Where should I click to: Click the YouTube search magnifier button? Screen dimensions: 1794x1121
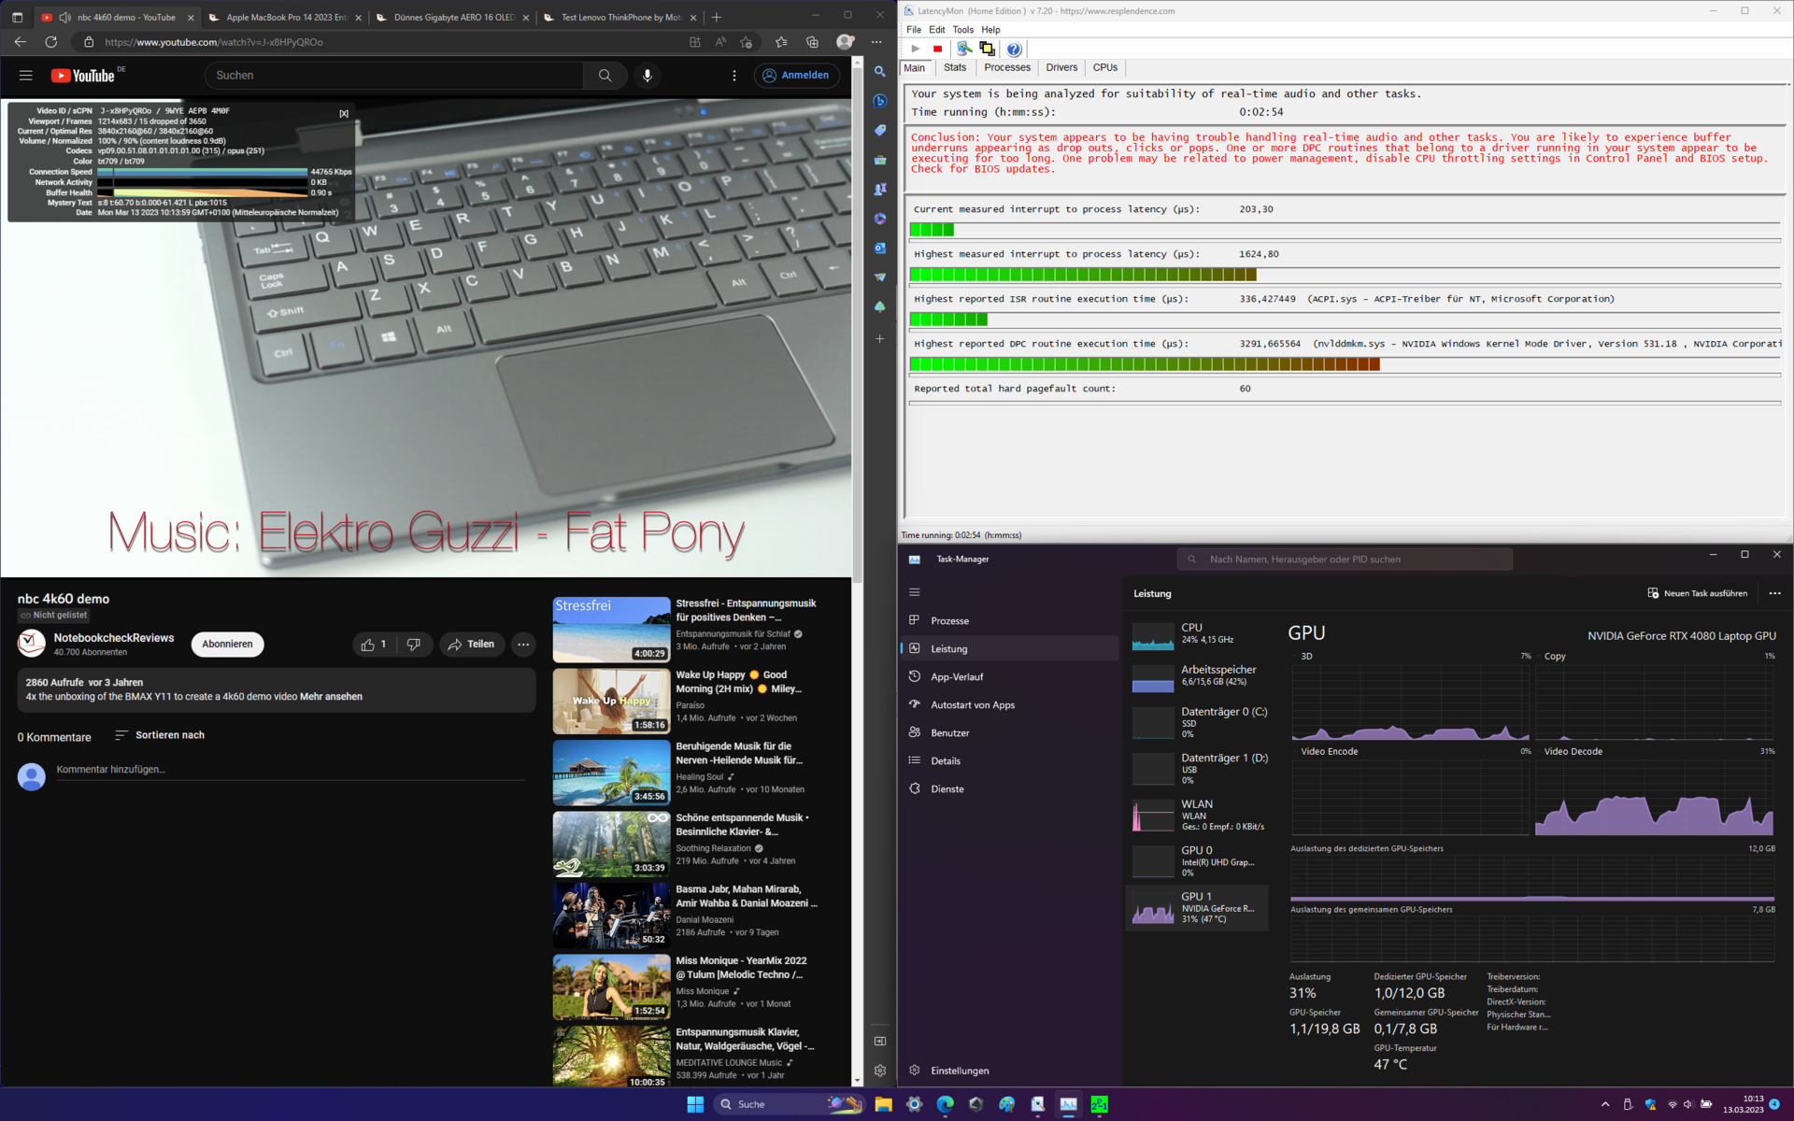pyautogui.click(x=605, y=76)
